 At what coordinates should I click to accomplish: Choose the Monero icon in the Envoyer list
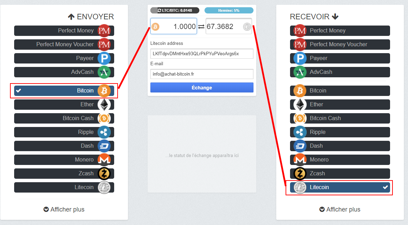tap(104, 160)
